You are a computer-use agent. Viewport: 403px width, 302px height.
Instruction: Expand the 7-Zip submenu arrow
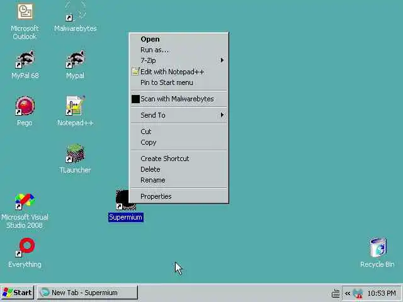coord(222,60)
